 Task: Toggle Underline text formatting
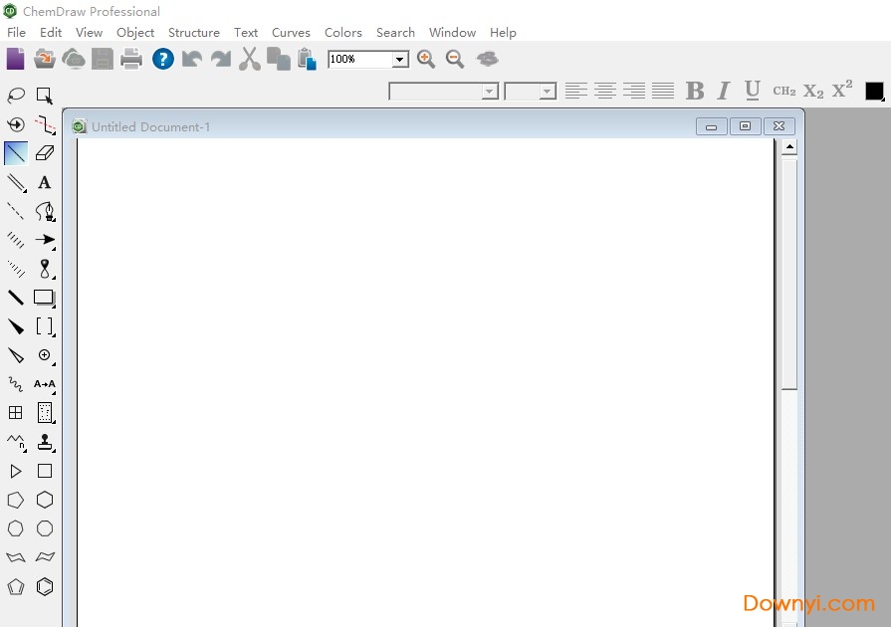point(753,91)
